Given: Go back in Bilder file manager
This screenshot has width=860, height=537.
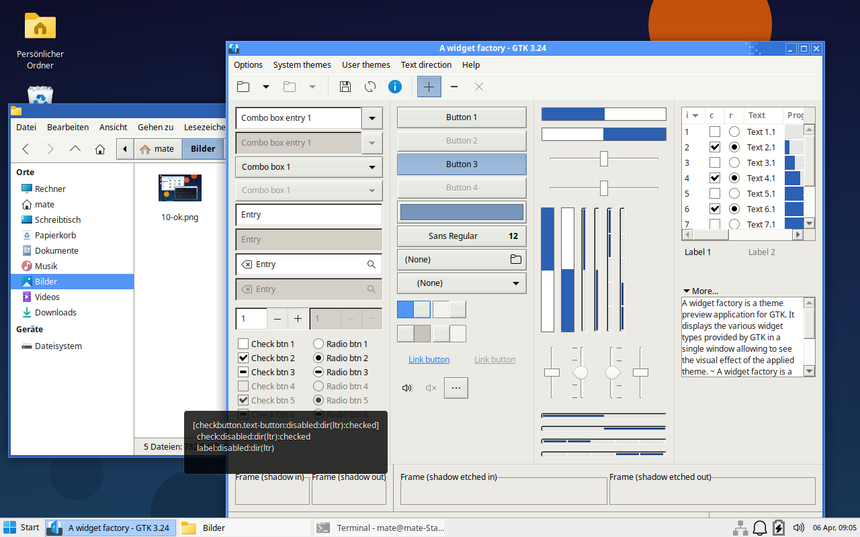Looking at the screenshot, I should [x=26, y=149].
